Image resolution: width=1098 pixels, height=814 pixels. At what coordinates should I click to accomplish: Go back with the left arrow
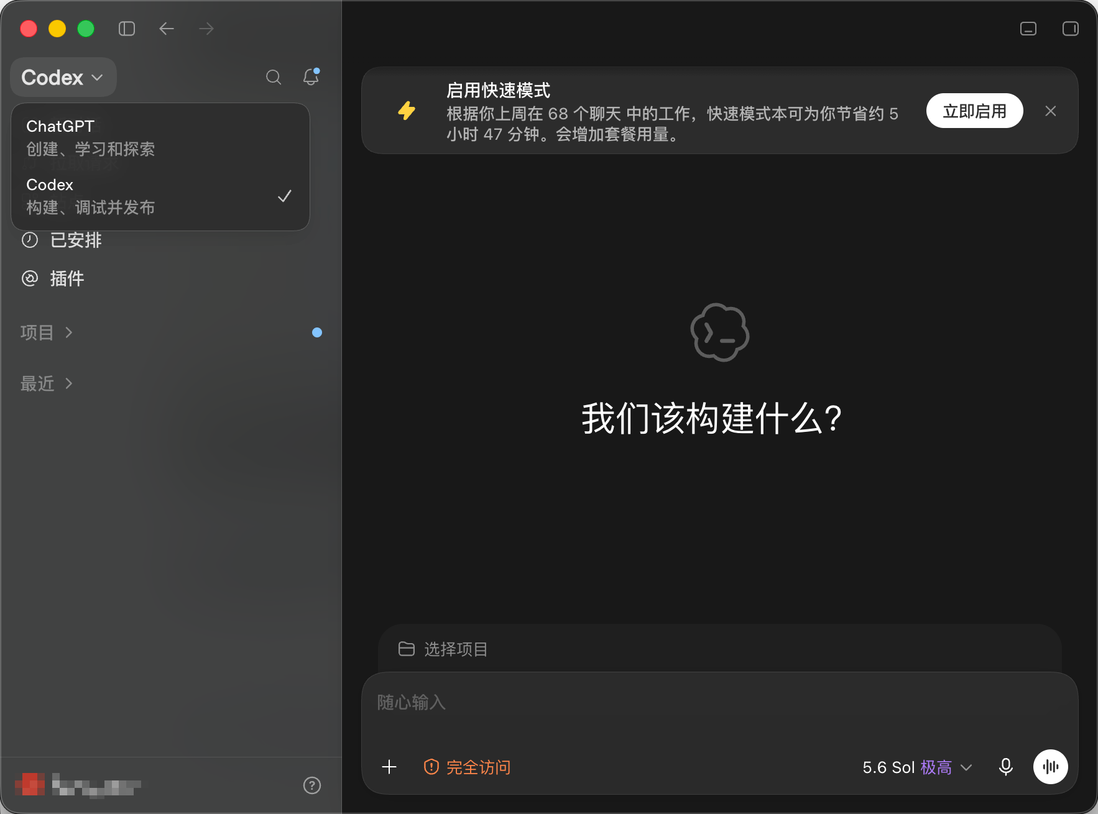[166, 29]
